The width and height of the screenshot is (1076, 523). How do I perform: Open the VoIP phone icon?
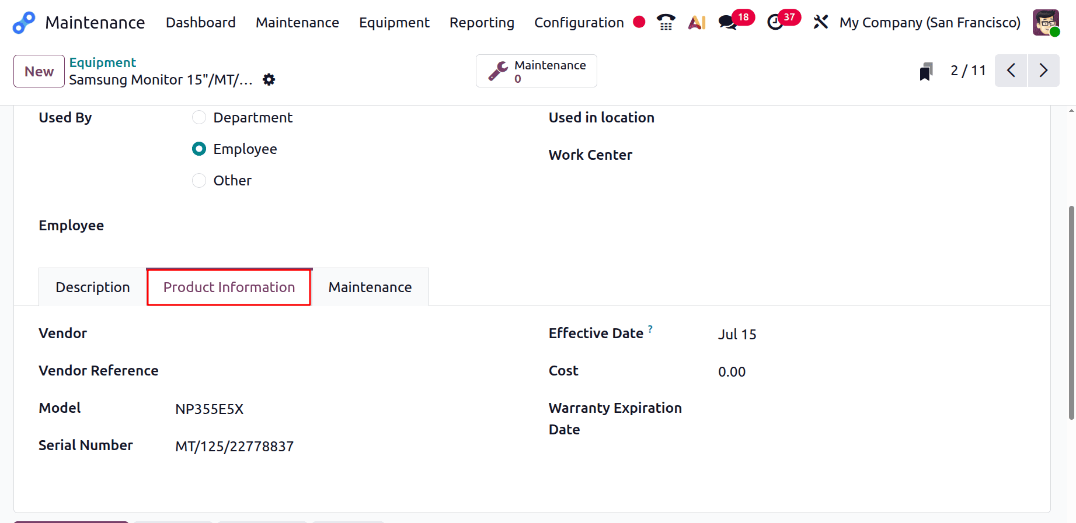pos(666,22)
